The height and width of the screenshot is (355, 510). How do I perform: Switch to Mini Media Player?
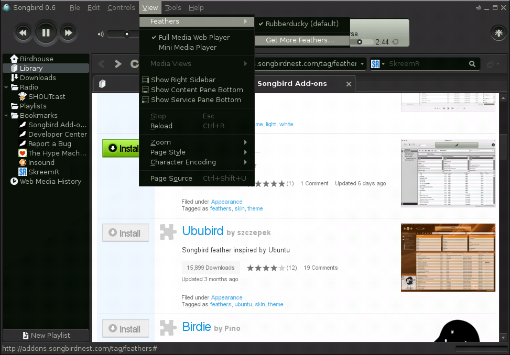[x=197, y=48]
